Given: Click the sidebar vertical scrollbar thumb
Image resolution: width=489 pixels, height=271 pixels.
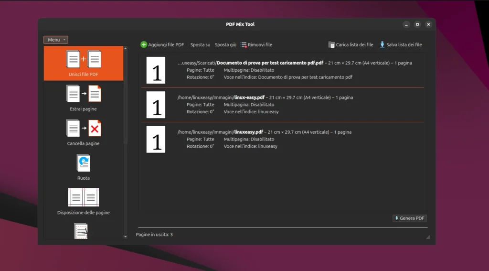Looking at the screenshot, I should 126,97.
